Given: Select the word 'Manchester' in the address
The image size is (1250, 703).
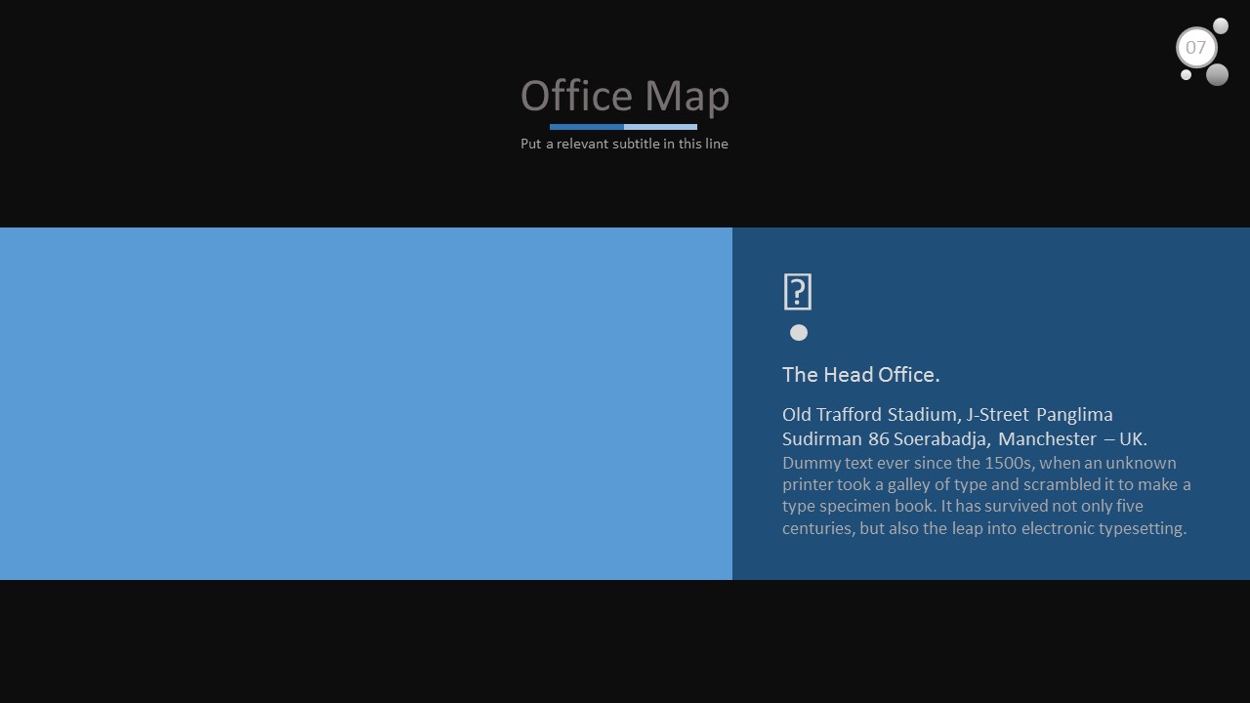Looking at the screenshot, I should click(x=1047, y=438).
